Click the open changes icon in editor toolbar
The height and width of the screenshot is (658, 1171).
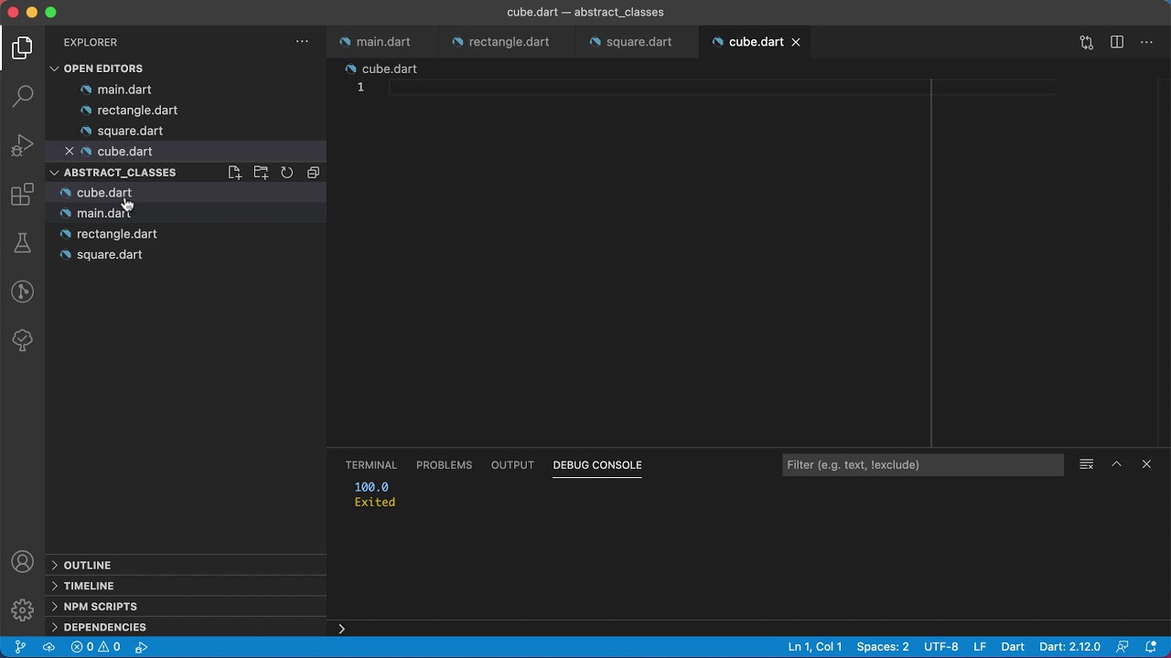click(1086, 42)
